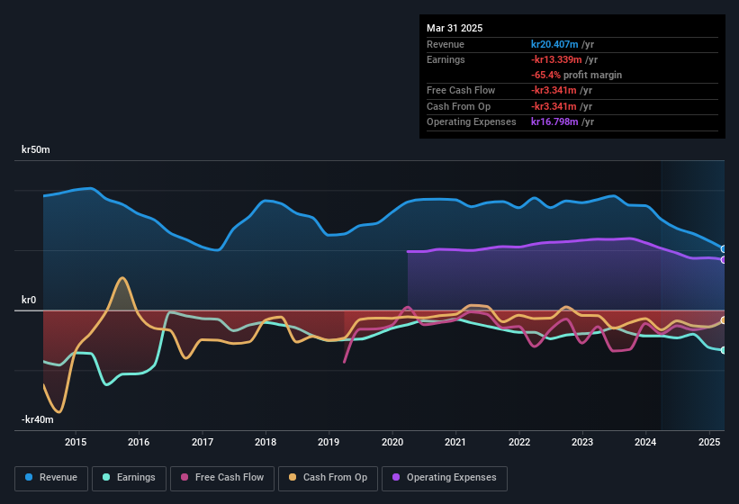Click the kr20.407m revenue value

tap(554, 44)
